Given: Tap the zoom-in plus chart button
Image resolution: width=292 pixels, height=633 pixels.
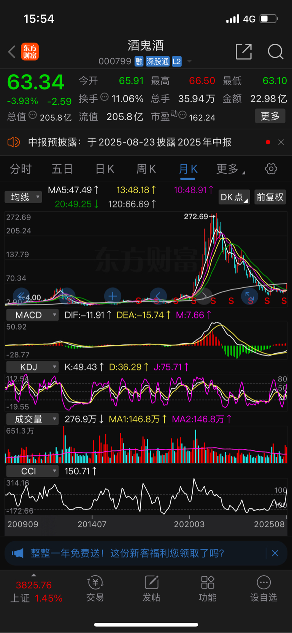Looking at the screenshot, I should click(x=113, y=296).
